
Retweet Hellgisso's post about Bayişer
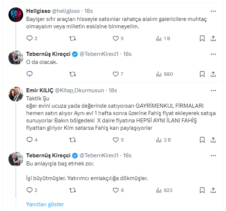[73, 38]
